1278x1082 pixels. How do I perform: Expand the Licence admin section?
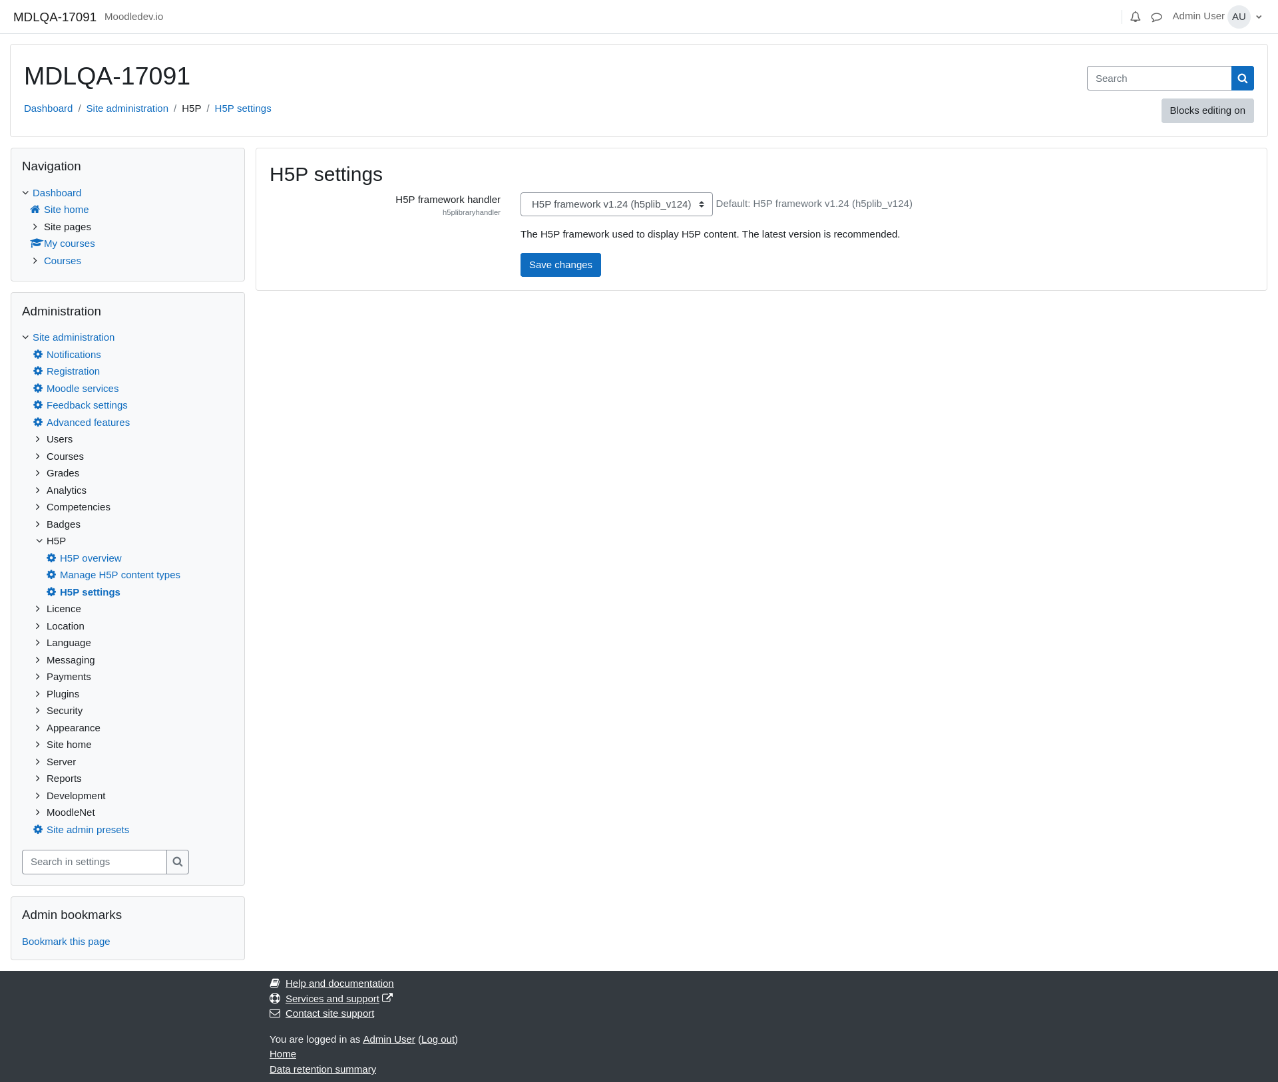pyautogui.click(x=38, y=609)
